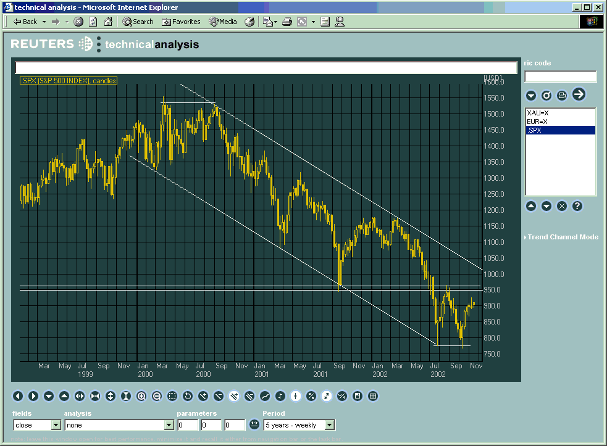Select the rectangular zoom selection icon
The height and width of the screenshot is (446, 607).
click(x=172, y=396)
